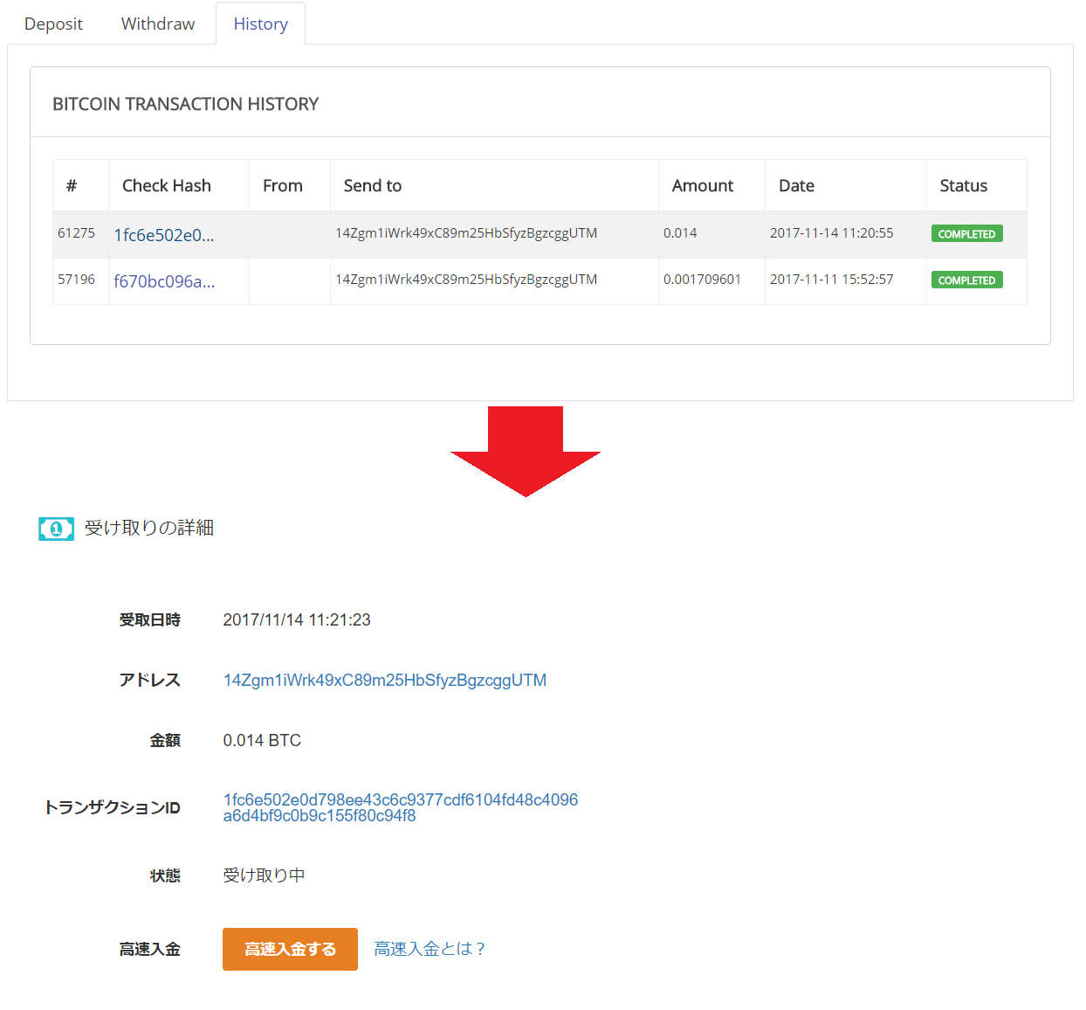Screen dimensions: 1086x1010
Task: Click the blue アドレス address link
Action: click(384, 681)
